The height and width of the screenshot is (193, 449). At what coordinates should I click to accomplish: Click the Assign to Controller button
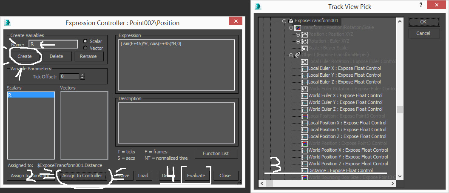(x=82, y=176)
